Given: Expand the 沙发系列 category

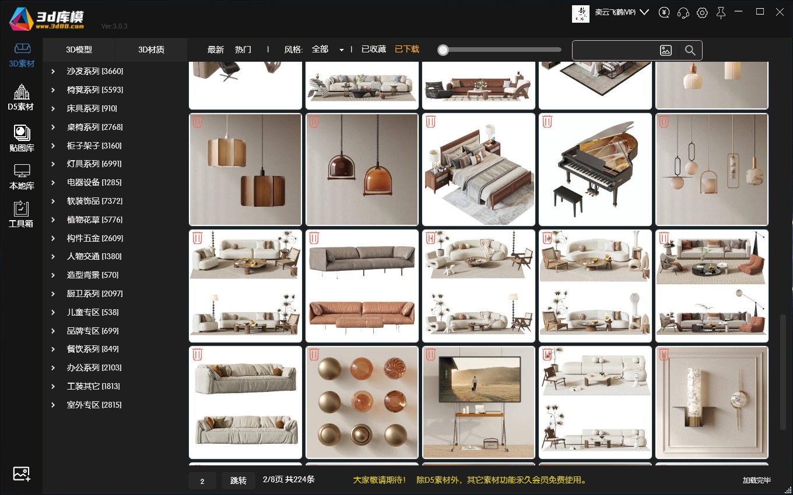Looking at the screenshot, I should (53, 72).
